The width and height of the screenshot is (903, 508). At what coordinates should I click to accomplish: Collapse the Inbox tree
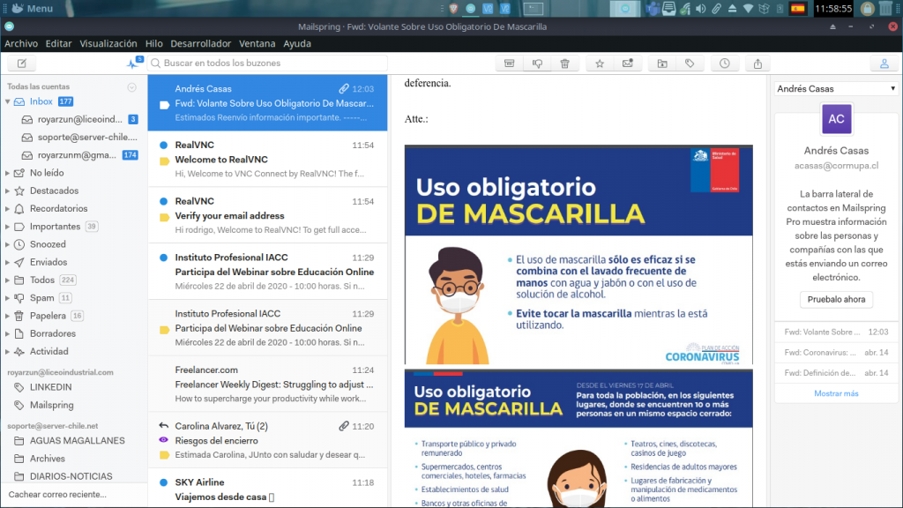7,101
